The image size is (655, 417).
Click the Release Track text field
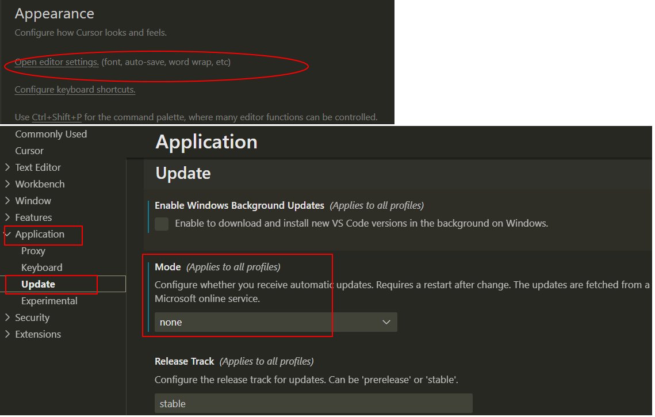point(313,404)
